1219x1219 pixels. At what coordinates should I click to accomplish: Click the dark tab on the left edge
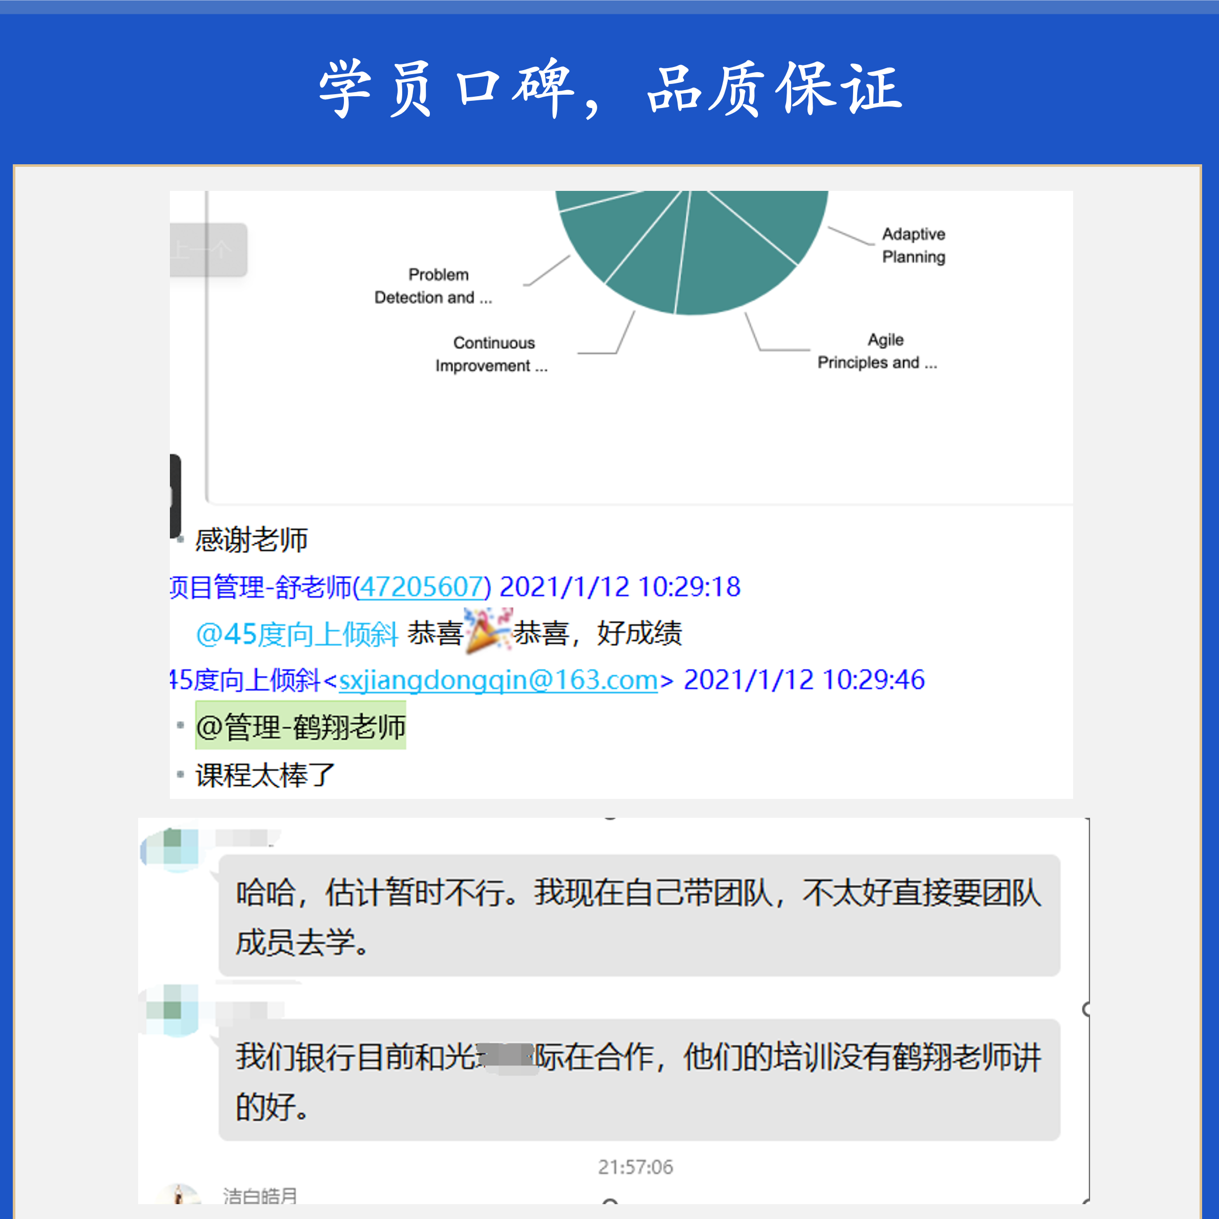pos(175,496)
